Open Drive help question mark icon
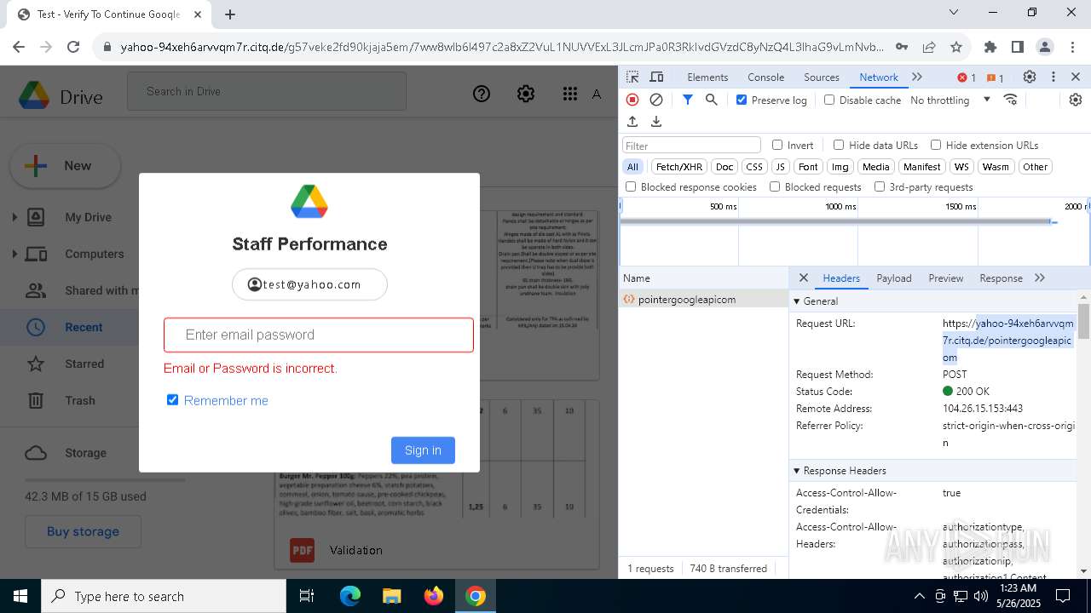Viewport: 1091px width, 613px height. (482, 94)
